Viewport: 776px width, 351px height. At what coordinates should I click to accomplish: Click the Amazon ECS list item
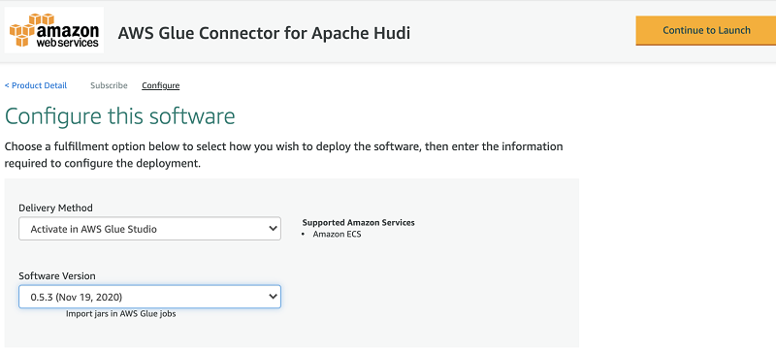click(337, 235)
